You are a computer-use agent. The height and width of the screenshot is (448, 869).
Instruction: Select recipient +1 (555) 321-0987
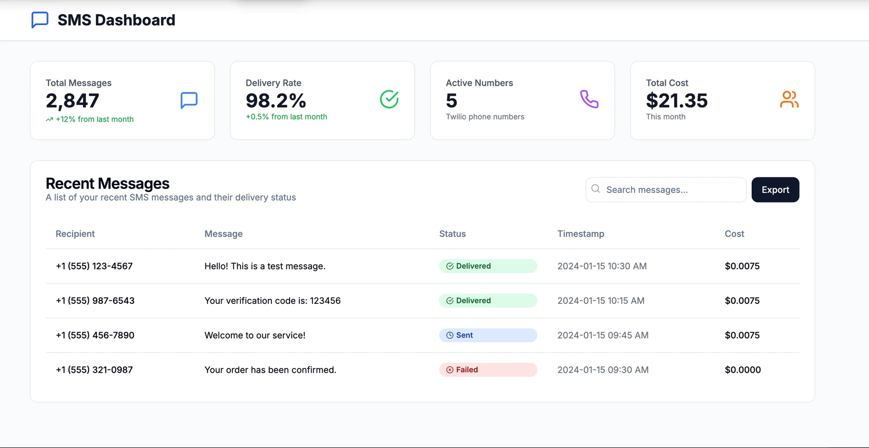click(94, 370)
